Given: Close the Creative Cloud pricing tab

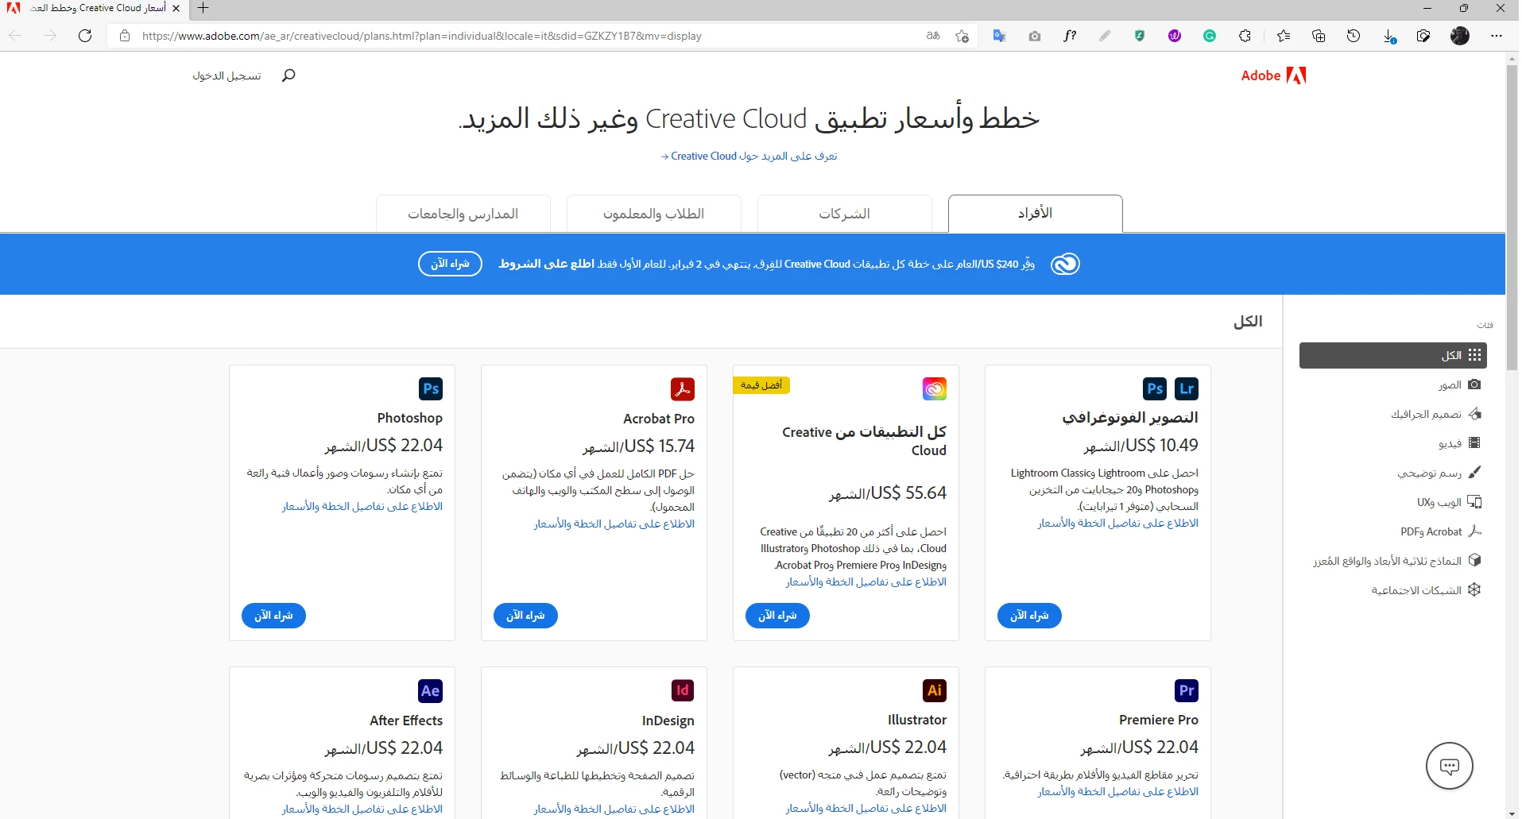Looking at the screenshot, I should click(x=176, y=8).
